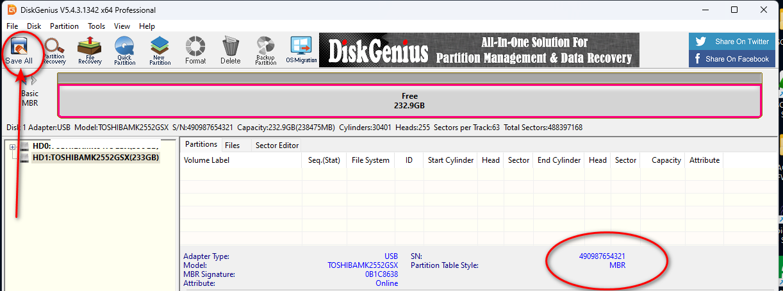Screen dimensions: 783x291
Task: Click the Capacity:232.9GB(238475MB) info text
Action: [x=286, y=128]
